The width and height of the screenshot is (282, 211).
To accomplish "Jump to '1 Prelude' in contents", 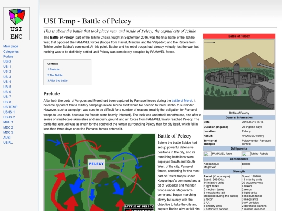I will (53, 69).
